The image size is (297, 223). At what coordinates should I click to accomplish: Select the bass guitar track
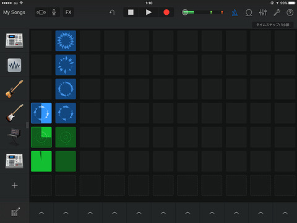14,89
